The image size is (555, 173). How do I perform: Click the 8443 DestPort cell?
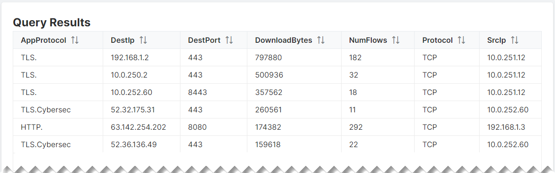pyautogui.click(x=214, y=92)
